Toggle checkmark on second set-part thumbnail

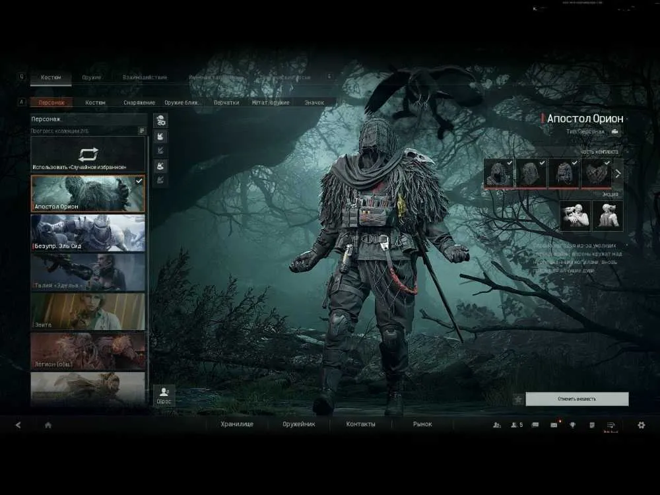coord(542,162)
